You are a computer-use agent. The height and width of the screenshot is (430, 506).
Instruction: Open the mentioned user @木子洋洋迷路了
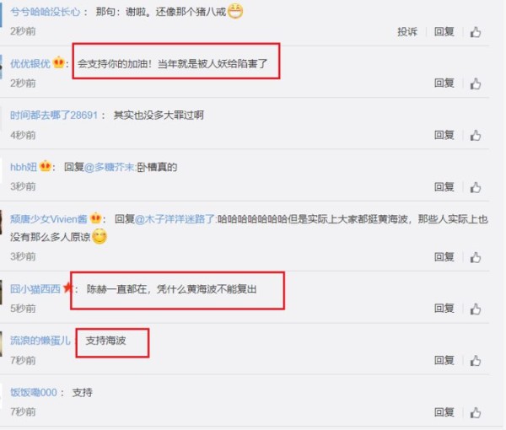pyautogui.click(x=175, y=219)
